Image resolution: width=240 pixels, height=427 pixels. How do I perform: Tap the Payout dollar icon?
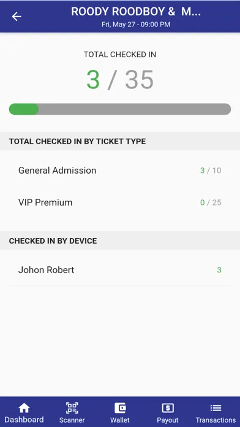pos(168,407)
